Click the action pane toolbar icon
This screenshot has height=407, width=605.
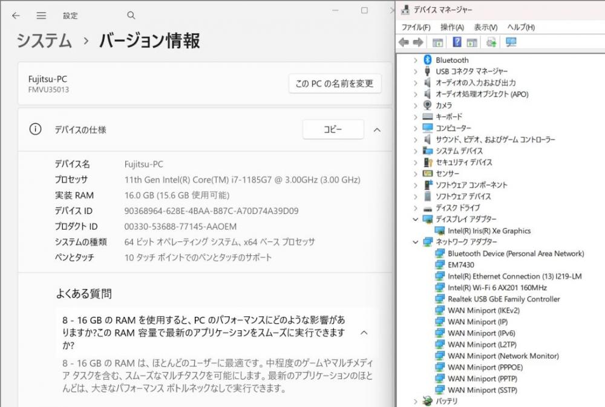pyautogui.click(x=472, y=42)
